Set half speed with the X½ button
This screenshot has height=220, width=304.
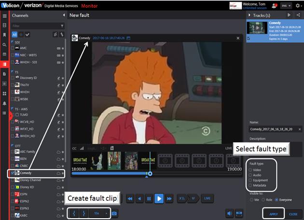tap(182, 198)
